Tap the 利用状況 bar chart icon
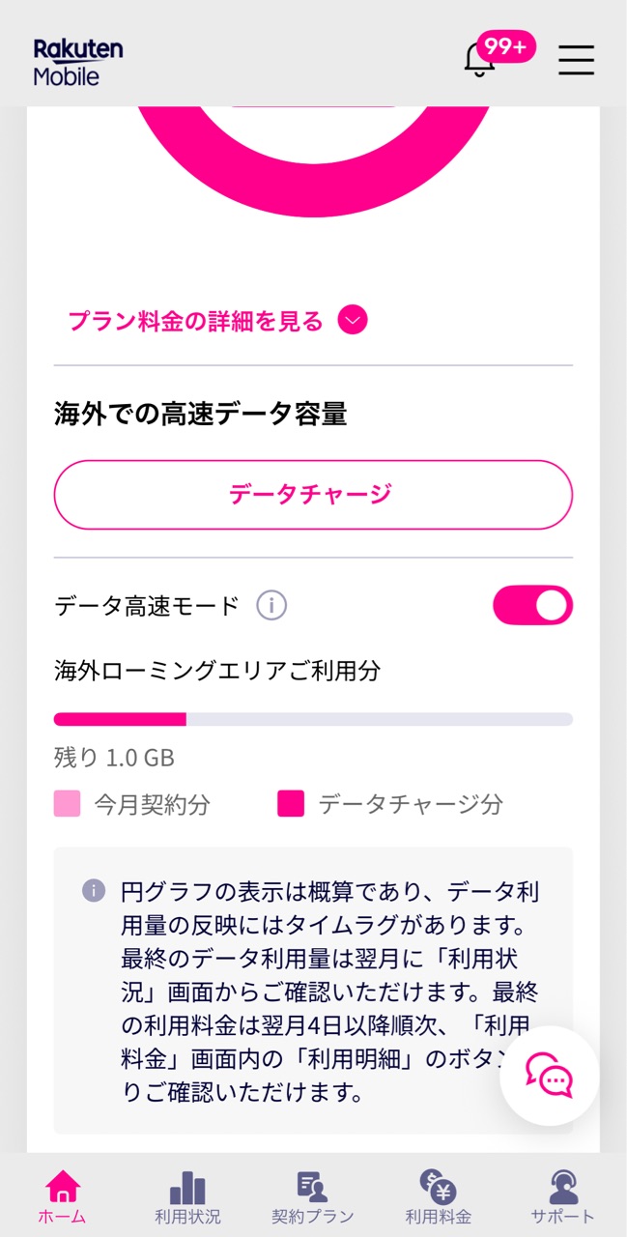This screenshot has width=627, height=1237. [x=187, y=1188]
